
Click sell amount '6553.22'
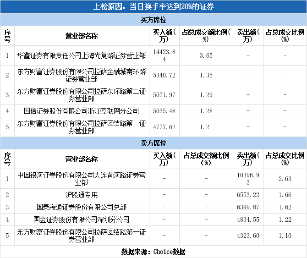coord(248,195)
